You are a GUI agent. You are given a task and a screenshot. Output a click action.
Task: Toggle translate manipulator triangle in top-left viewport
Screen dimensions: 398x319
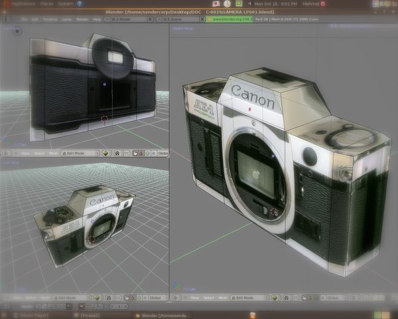141,153
